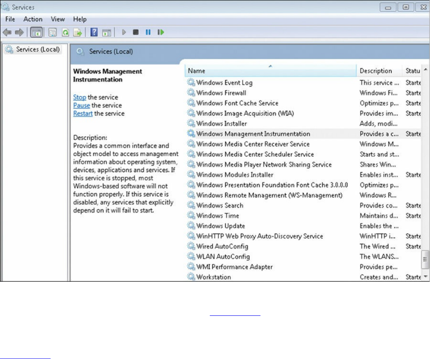Open the Help toolbar icon
Viewport: 430px width, 359px height.
click(94, 32)
